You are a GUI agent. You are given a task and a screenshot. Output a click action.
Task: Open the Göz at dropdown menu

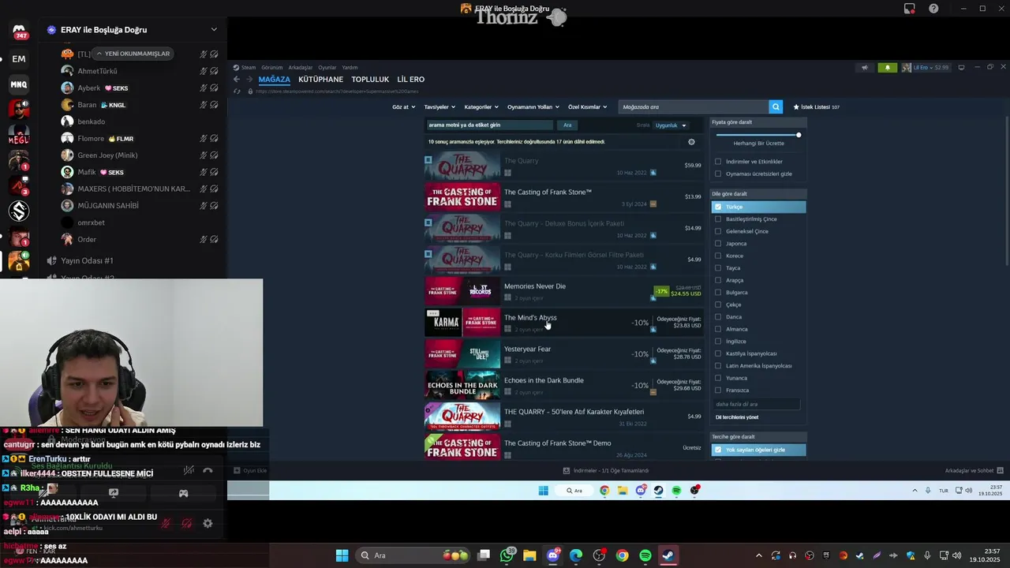pos(403,106)
